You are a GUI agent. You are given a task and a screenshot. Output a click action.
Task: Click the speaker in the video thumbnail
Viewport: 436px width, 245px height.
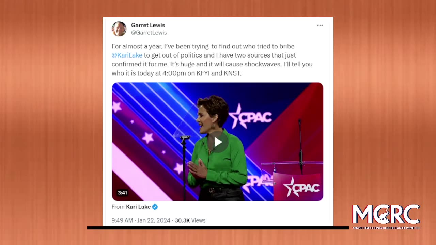[x=217, y=148]
